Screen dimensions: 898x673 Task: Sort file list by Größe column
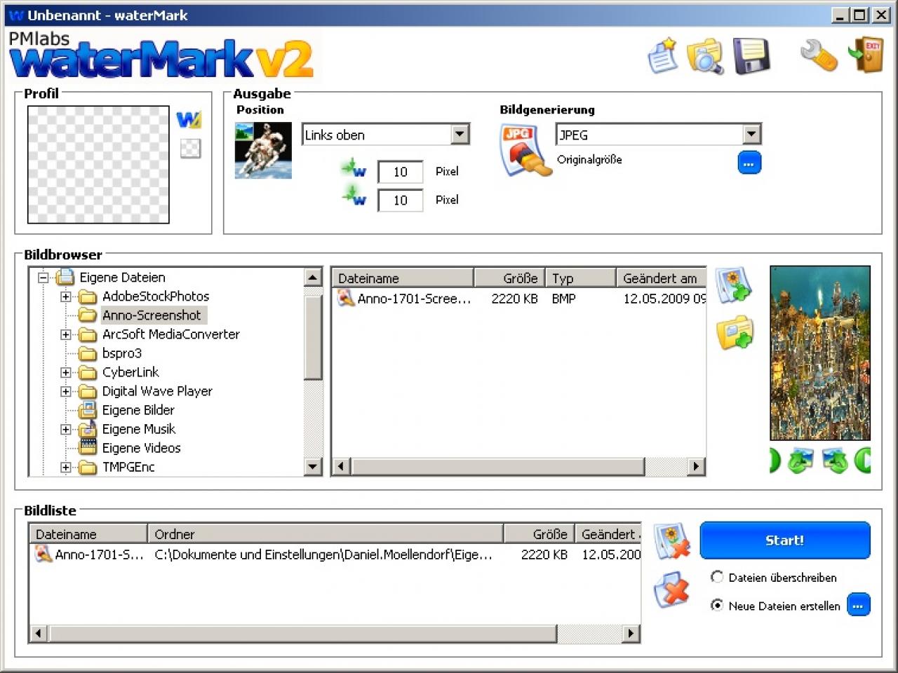pos(509,278)
